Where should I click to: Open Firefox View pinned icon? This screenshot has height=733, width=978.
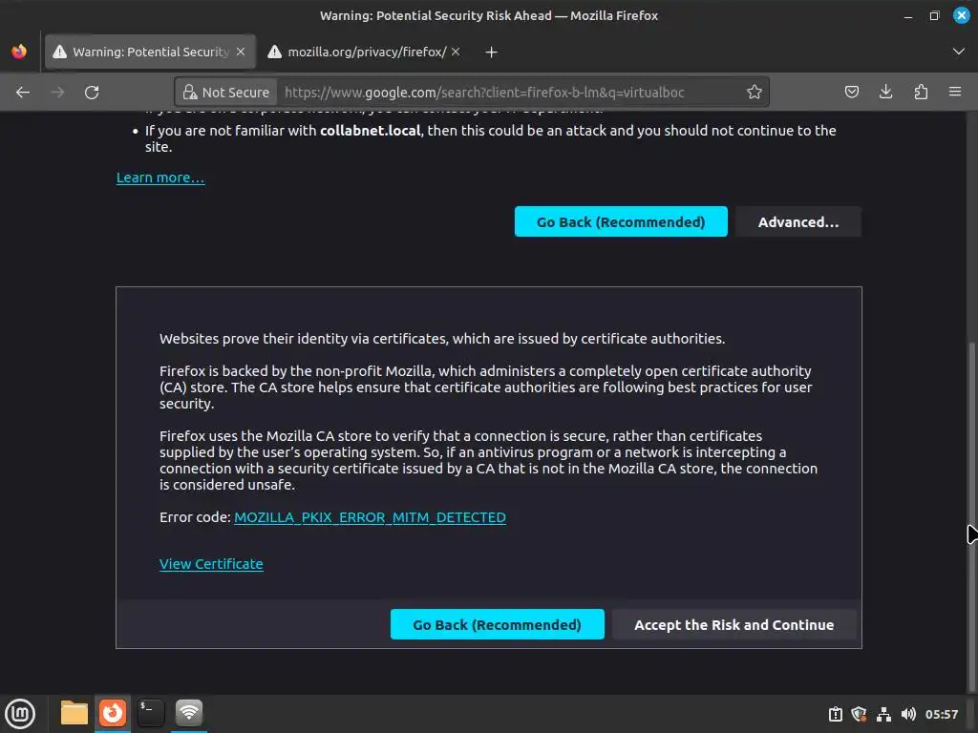pos(19,52)
